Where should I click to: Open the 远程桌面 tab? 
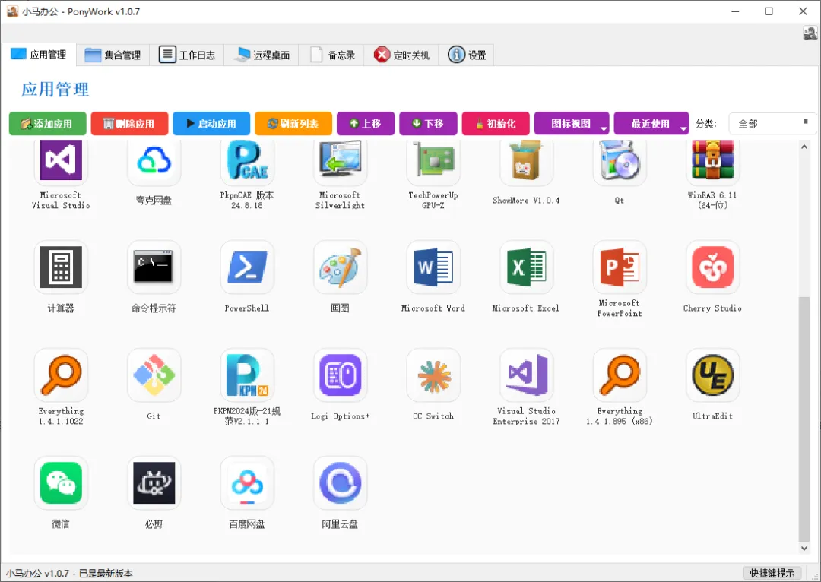coord(262,55)
